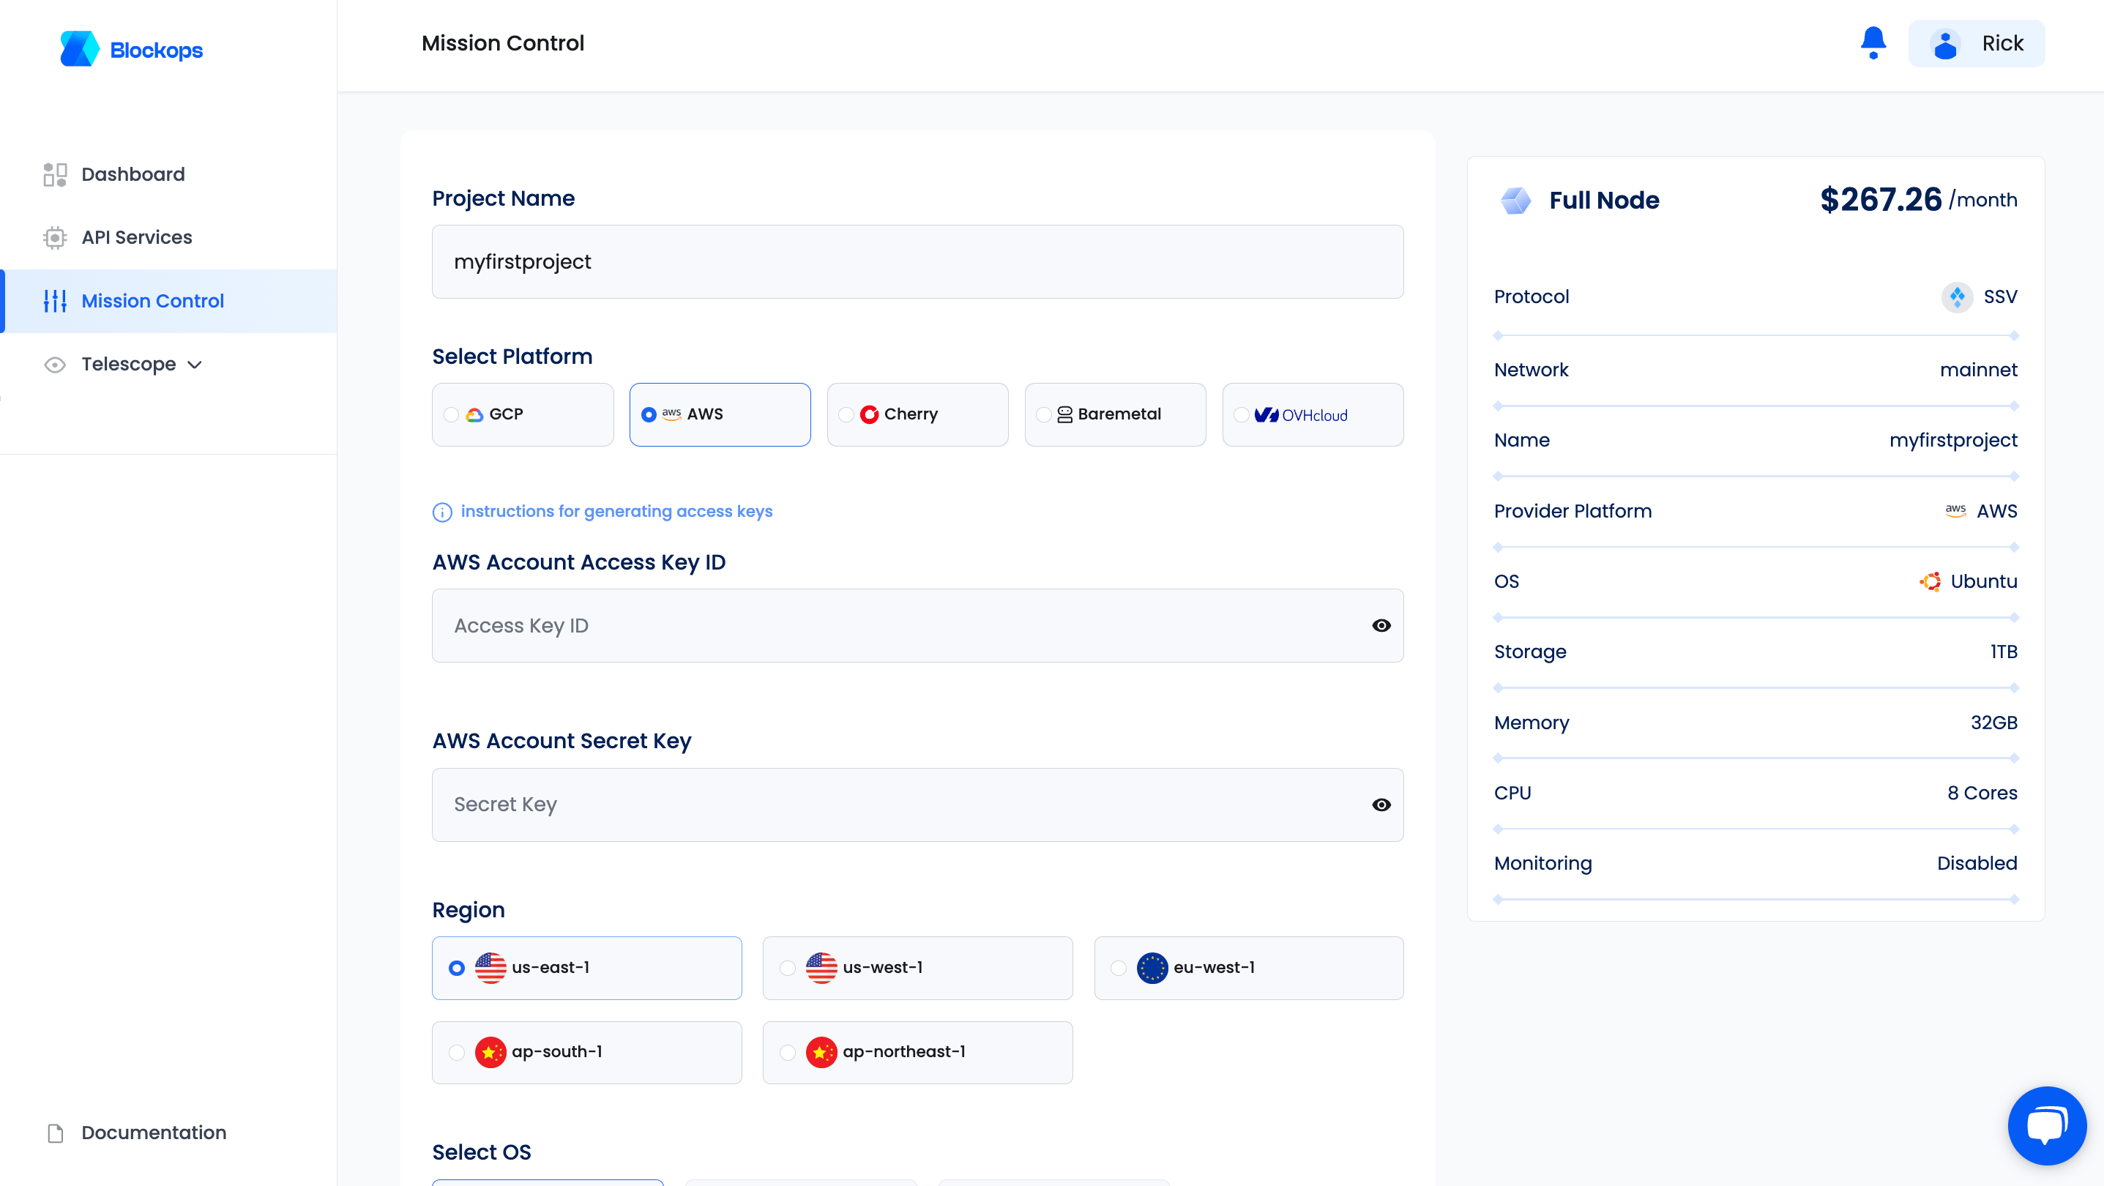Select the ap-south-1 region radio button
Screen dimensions: 2104x1186
[x=457, y=1052]
